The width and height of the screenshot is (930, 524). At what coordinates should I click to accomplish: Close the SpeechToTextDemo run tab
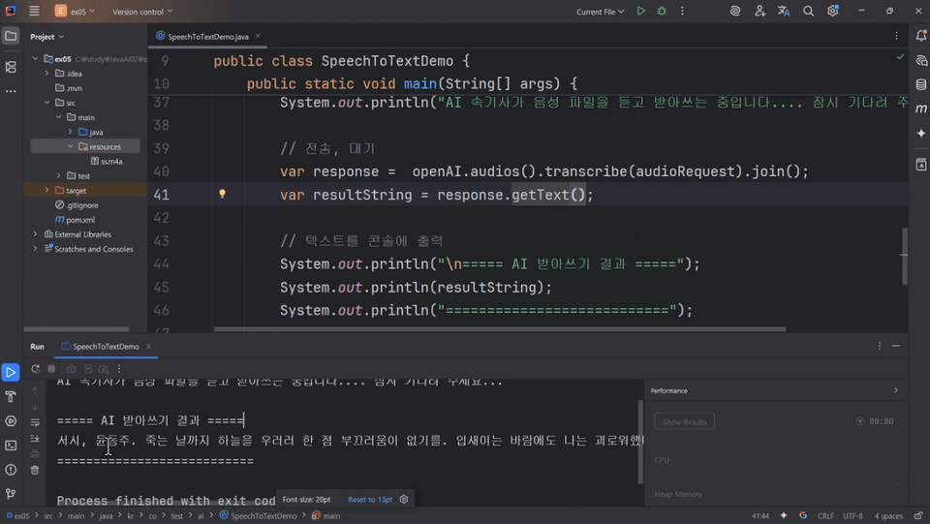[149, 346]
